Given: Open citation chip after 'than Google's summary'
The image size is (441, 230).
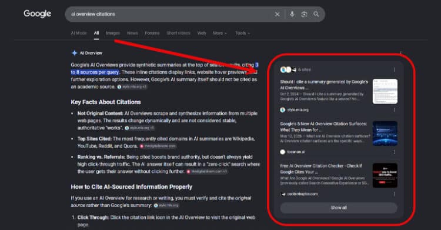Looking at the screenshot, I should [166, 205].
